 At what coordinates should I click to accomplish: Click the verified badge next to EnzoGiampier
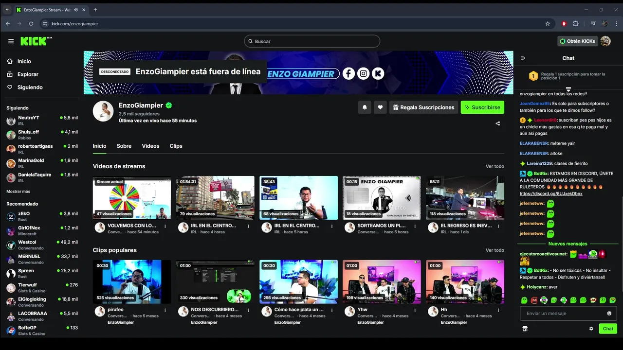(169, 105)
